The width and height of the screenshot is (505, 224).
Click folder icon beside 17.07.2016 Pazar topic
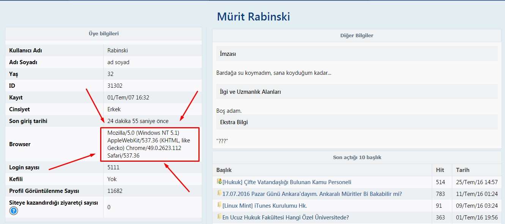[x=219, y=194]
